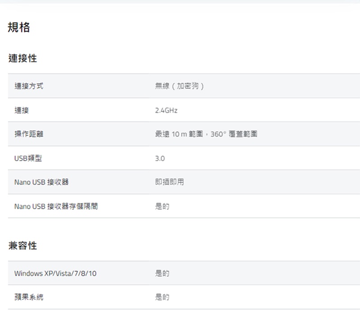Image resolution: width=360 pixels, height=322 pixels.
Task: Select the 連接性 section heading
Action: coord(22,58)
